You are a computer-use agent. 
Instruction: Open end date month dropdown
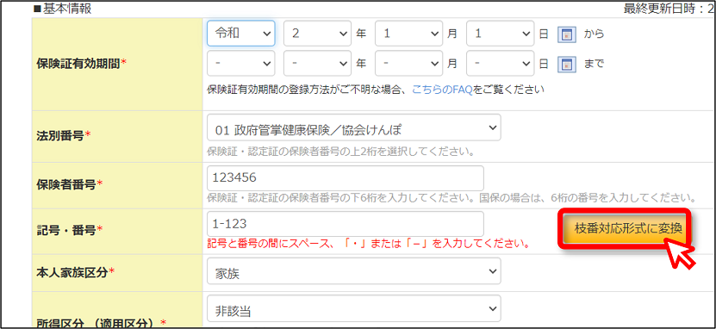(x=408, y=64)
